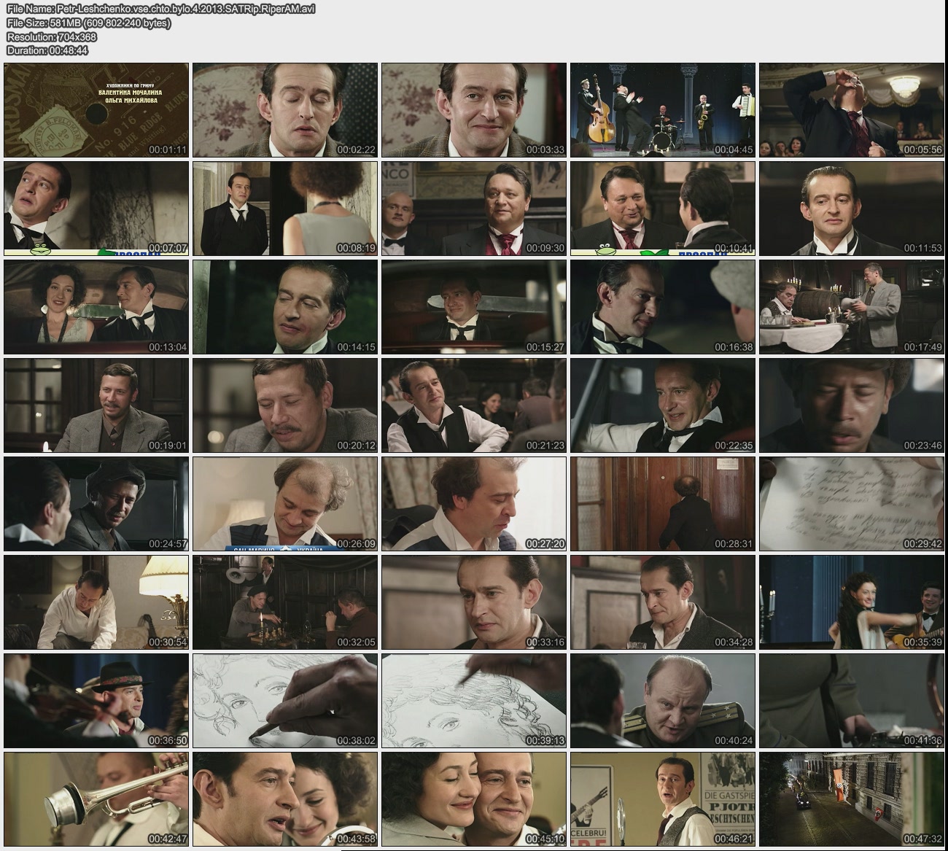Open the chess game scene at 00:32:05
Viewport: 948px width, 851px height.
[x=285, y=602]
